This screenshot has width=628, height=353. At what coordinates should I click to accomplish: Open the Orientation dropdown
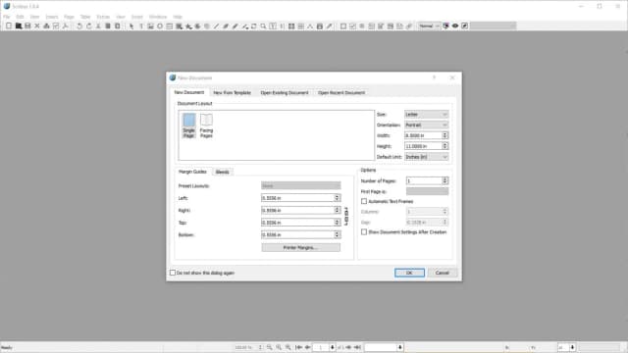click(x=426, y=125)
